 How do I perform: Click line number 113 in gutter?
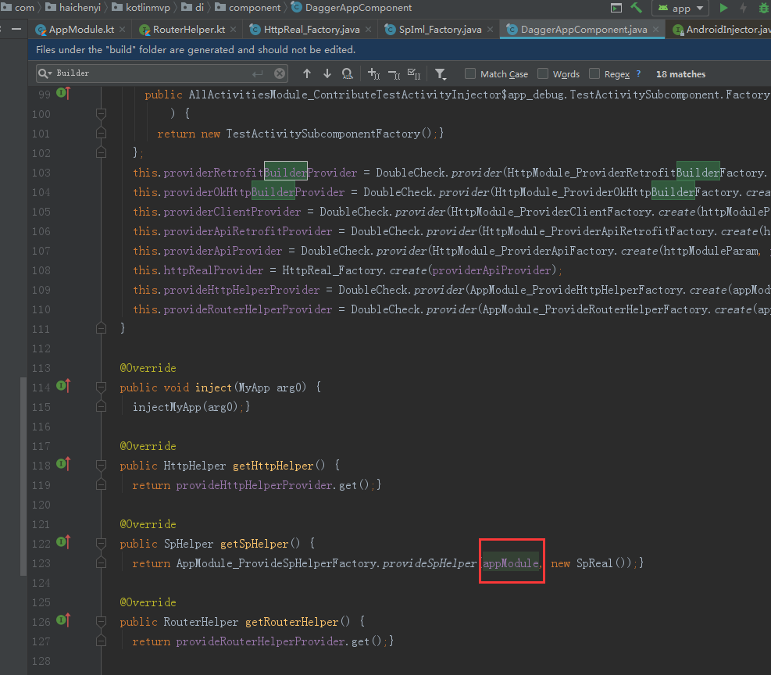(41, 368)
